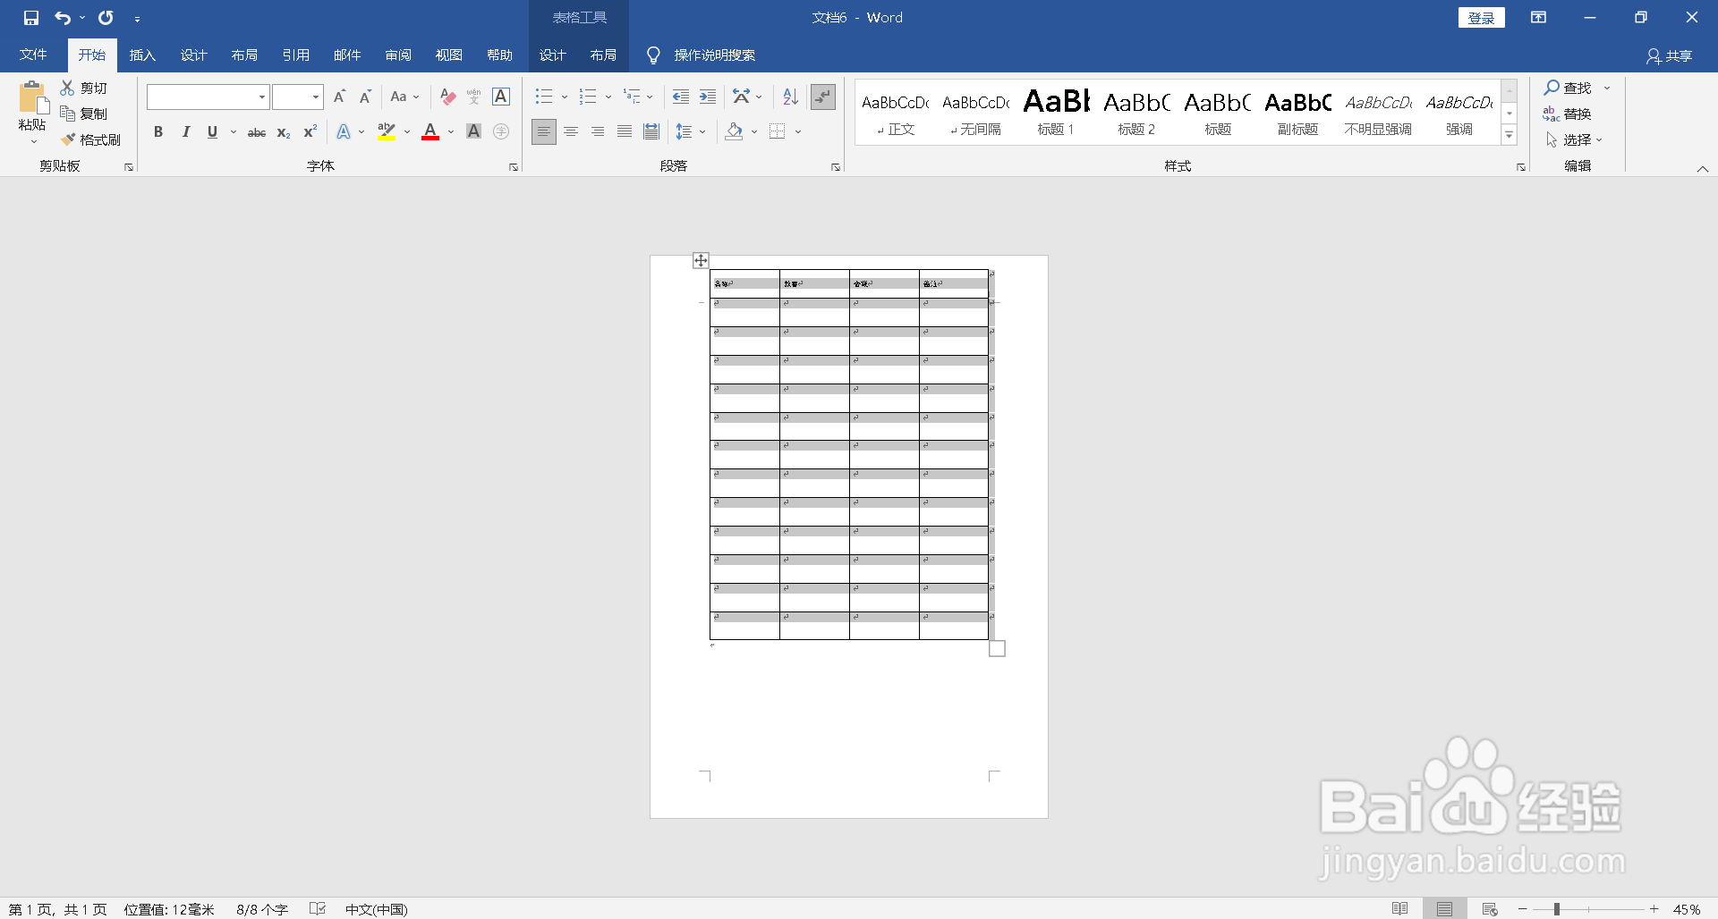Decrease font size with the shrink icon
Screen dimensions: 1718x919
click(x=365, y=97)
